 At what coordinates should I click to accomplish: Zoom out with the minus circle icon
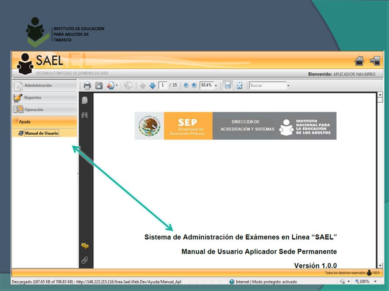pyautogui.click(x=186, y=85)
